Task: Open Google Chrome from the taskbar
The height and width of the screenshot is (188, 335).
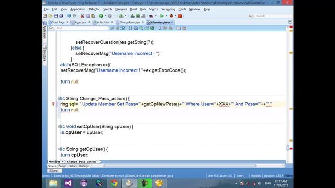Action: point(114,183)
